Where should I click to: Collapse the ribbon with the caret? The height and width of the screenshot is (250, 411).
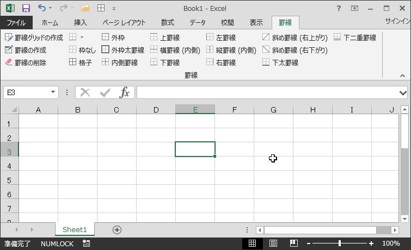pyautogui.click(x=402, y=76)
